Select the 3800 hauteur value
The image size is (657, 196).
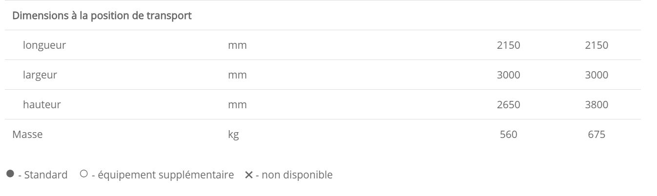[596, 105]
